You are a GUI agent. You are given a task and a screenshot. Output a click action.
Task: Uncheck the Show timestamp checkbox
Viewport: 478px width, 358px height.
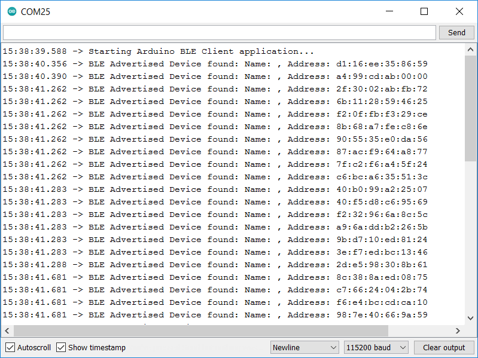61,347
